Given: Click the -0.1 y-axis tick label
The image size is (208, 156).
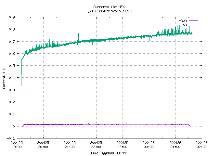Looking at the screenshot, I should point(11,138).
